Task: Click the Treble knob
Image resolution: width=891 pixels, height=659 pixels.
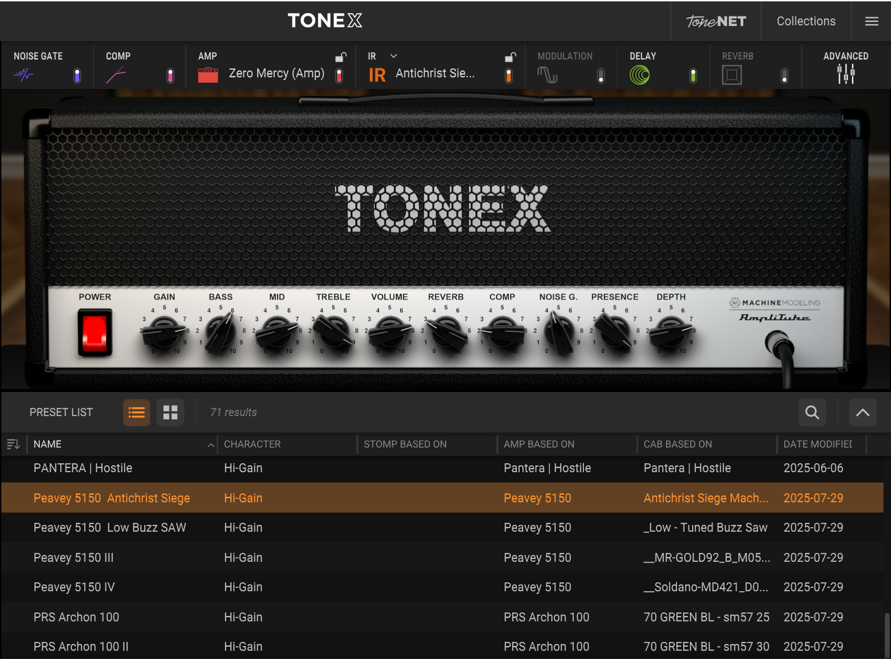Action: pos(333,333)
